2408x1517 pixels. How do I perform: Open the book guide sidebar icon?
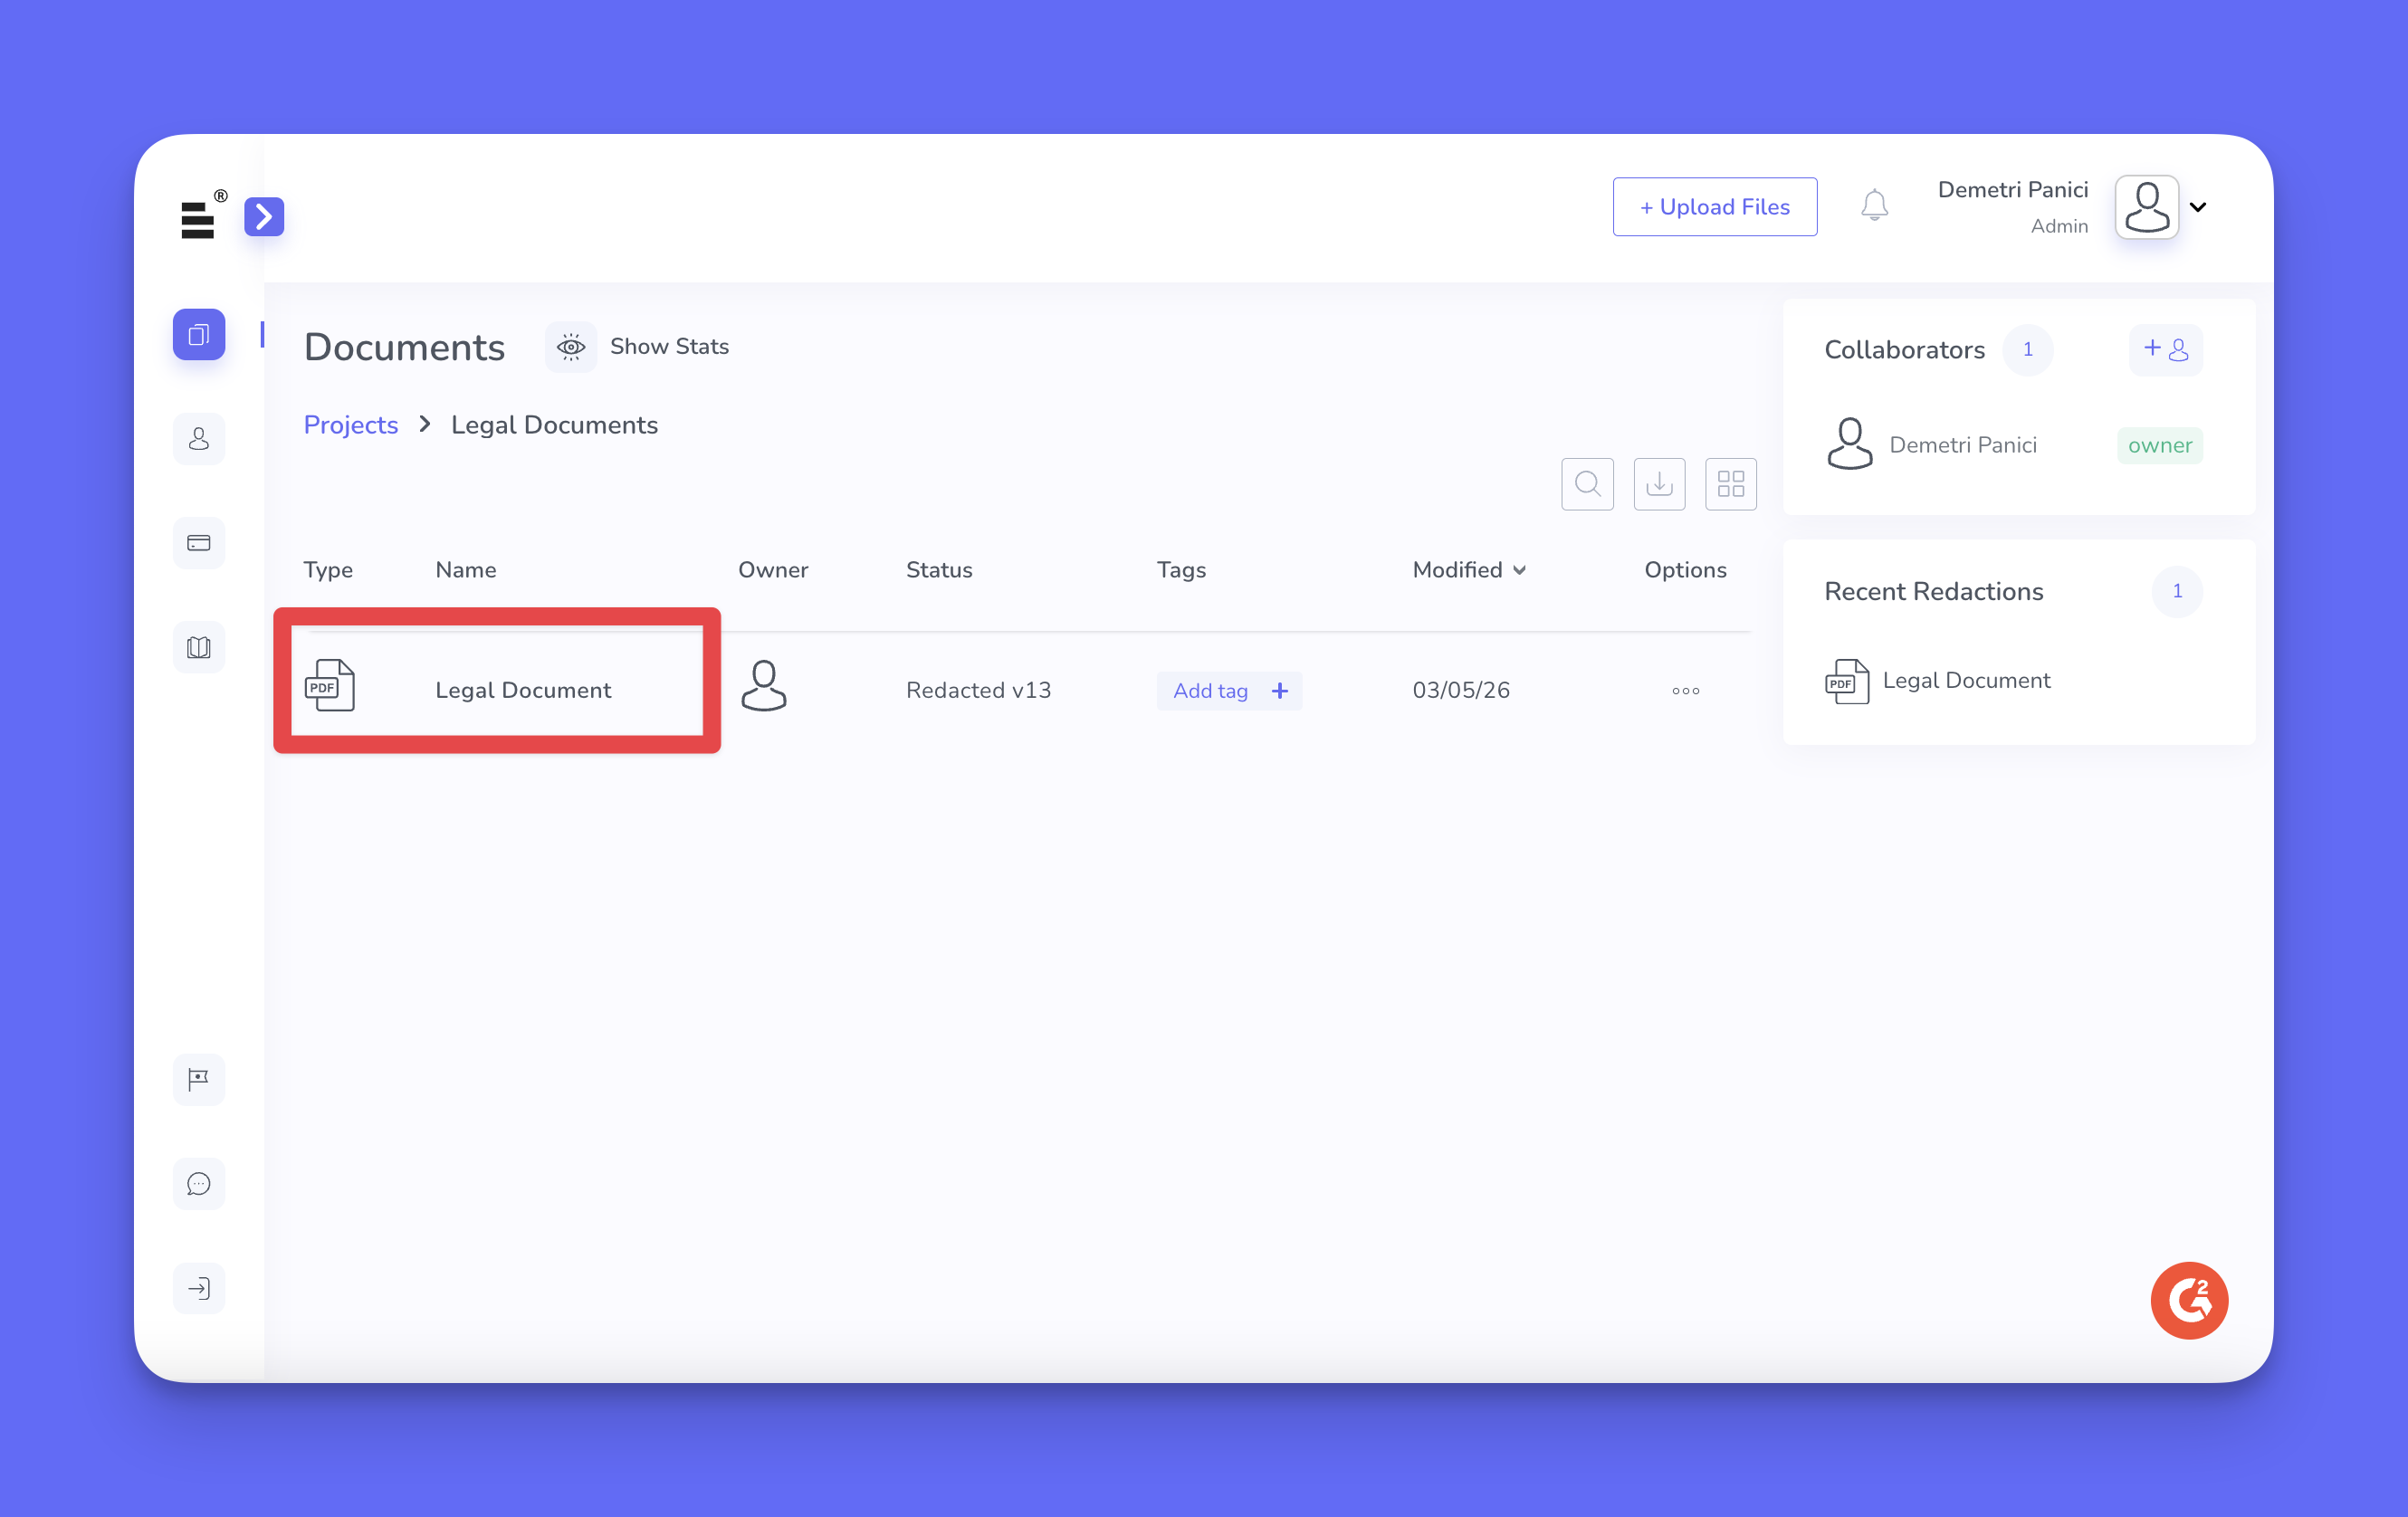198,647
